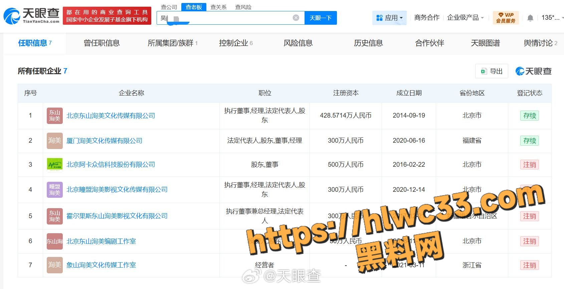This screenshot has width=564, height=289.
Task: Switch to 查风险 search tab
Action: click(243, 7)
